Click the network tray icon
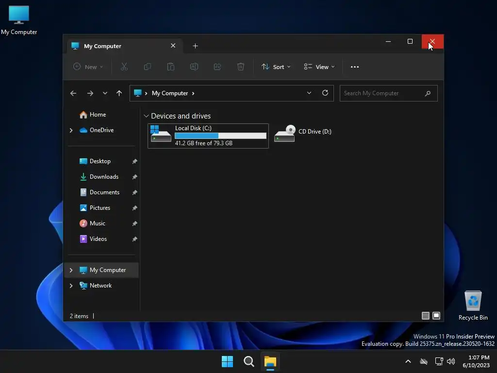497x373 pixels. coord(439,361)
